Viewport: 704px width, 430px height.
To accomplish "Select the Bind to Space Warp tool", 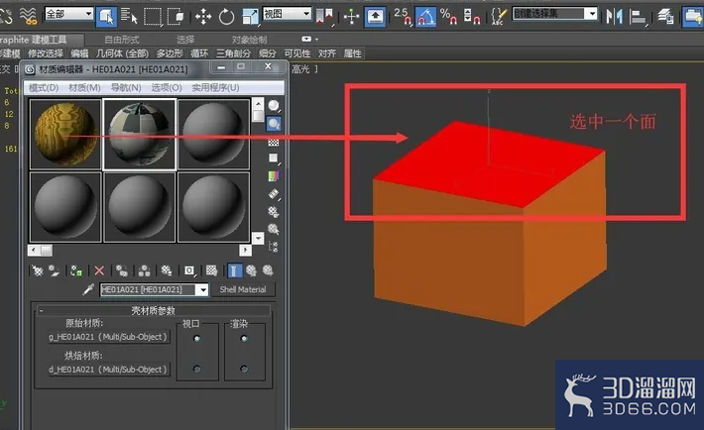I will tap(28, 16).
